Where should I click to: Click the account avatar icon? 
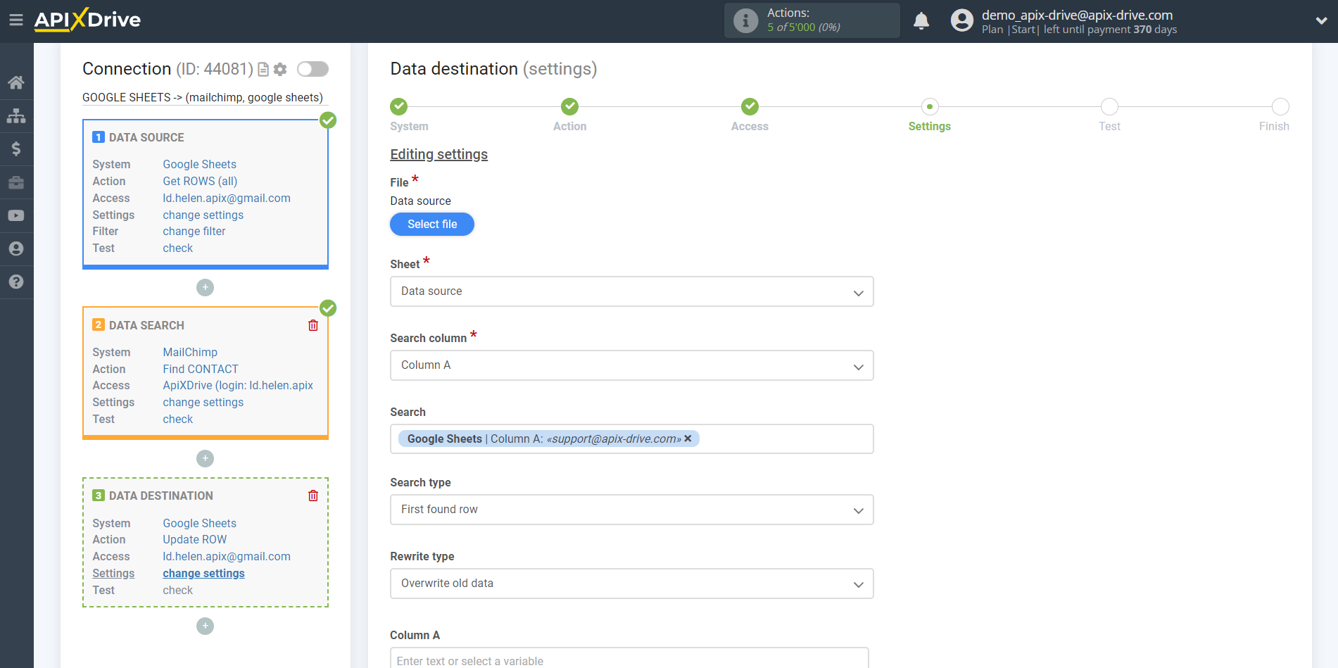pos(961,20)
